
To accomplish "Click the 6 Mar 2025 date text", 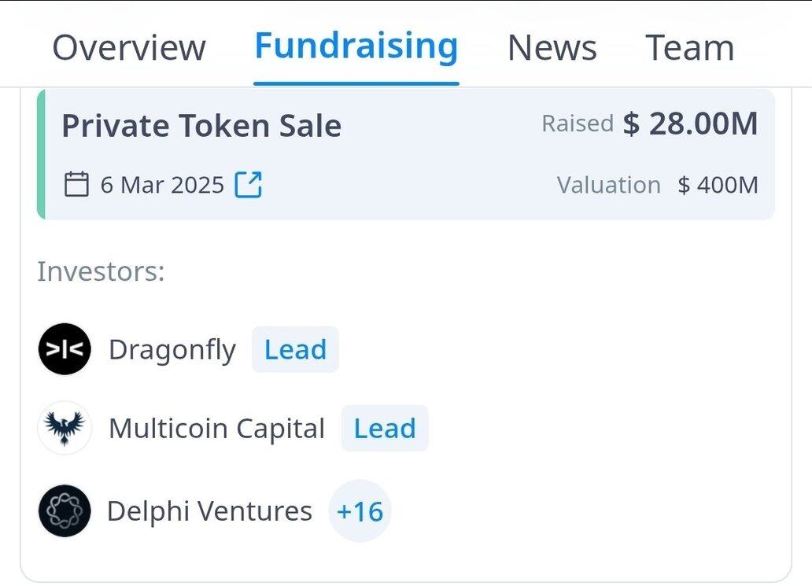I will 162,186.
